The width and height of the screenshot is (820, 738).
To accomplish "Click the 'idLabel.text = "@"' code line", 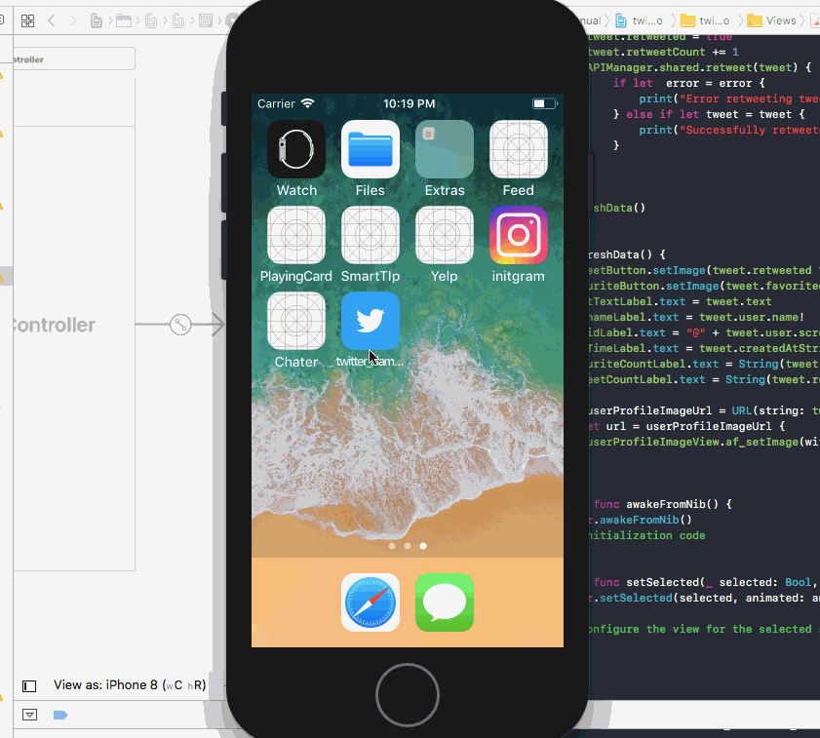I will pos(704,332).
